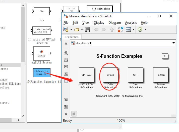Viewport: 179px width, 132px height.
Task: Click the Ready status text
Action: tap(68, 120)
